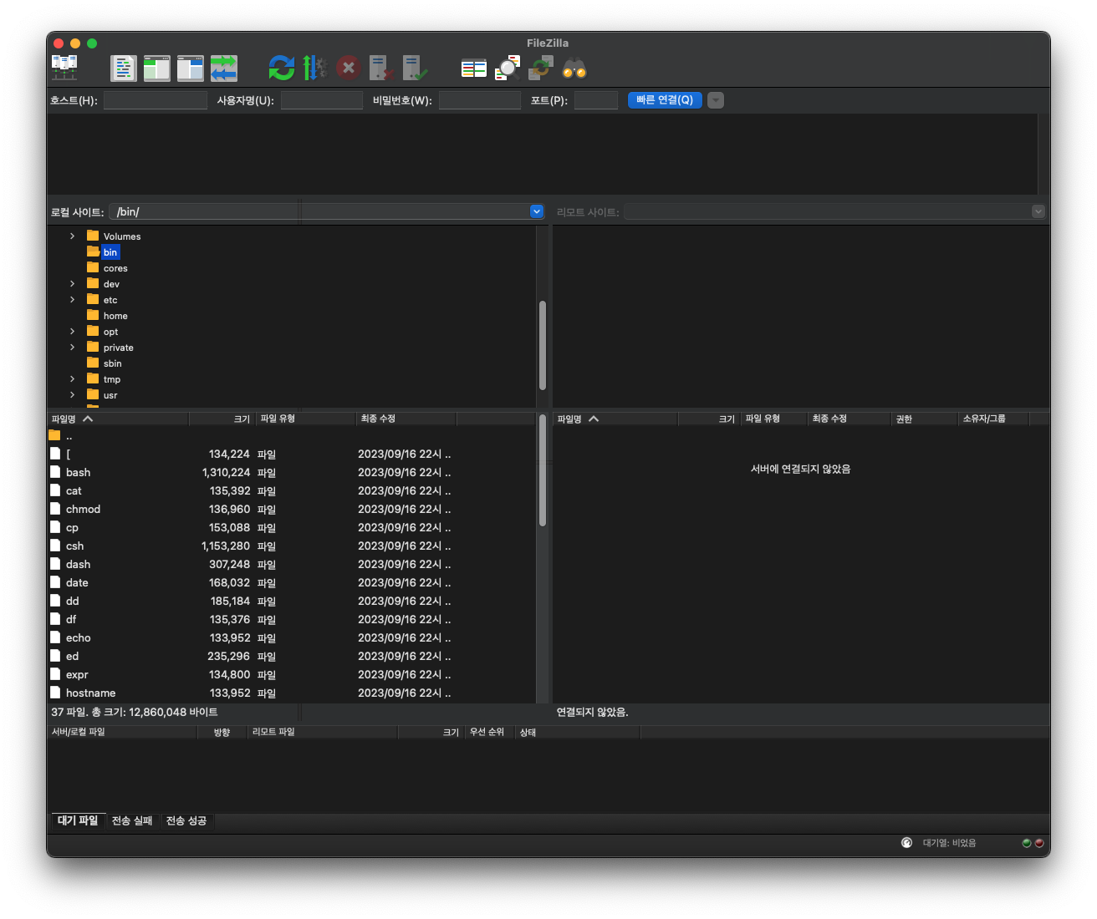Click the 방향 queue column header
The height and width of the screenshot is (919, 1097).
coord(222,732)
